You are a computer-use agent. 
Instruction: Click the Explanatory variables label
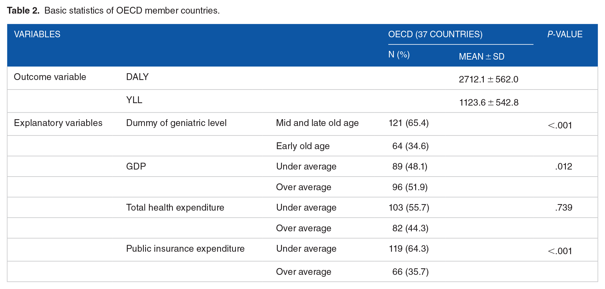(x=58, y=123)
